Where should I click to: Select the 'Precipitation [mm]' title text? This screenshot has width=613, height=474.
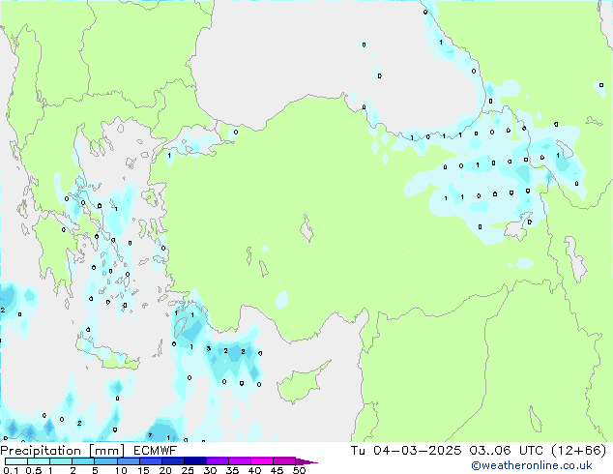63,451
